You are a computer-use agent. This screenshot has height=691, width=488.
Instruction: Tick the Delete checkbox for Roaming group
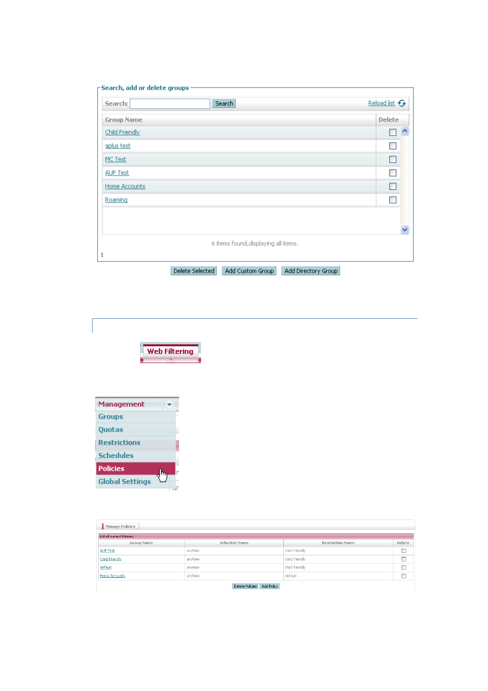pos(393,200)
